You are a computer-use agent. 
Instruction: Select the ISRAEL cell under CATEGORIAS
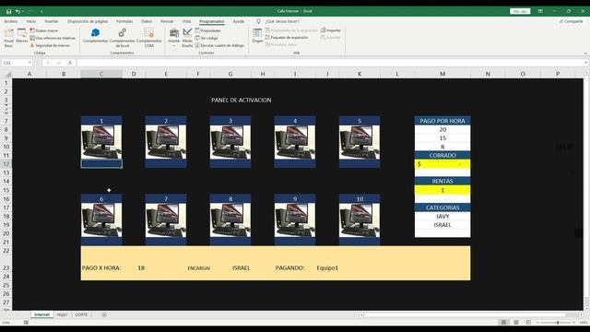442,225
